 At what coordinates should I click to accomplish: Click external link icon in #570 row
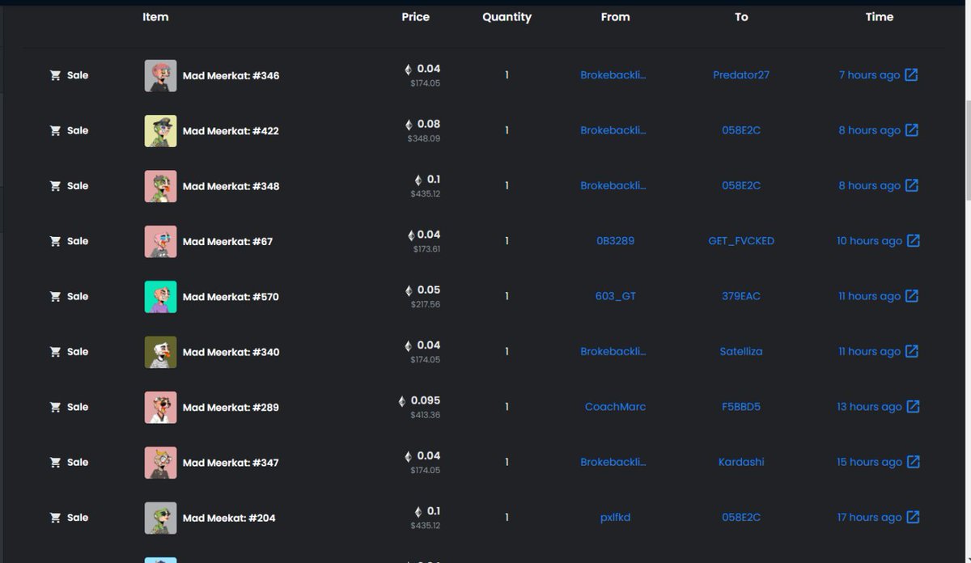pos(912,296)
